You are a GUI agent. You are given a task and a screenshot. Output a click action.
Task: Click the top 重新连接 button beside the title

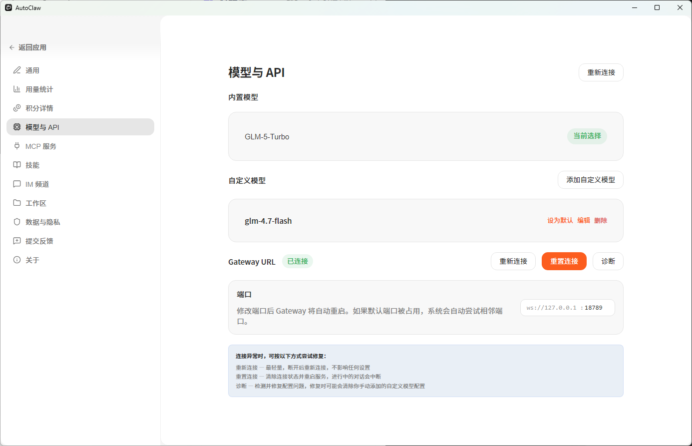pos(601,72)
